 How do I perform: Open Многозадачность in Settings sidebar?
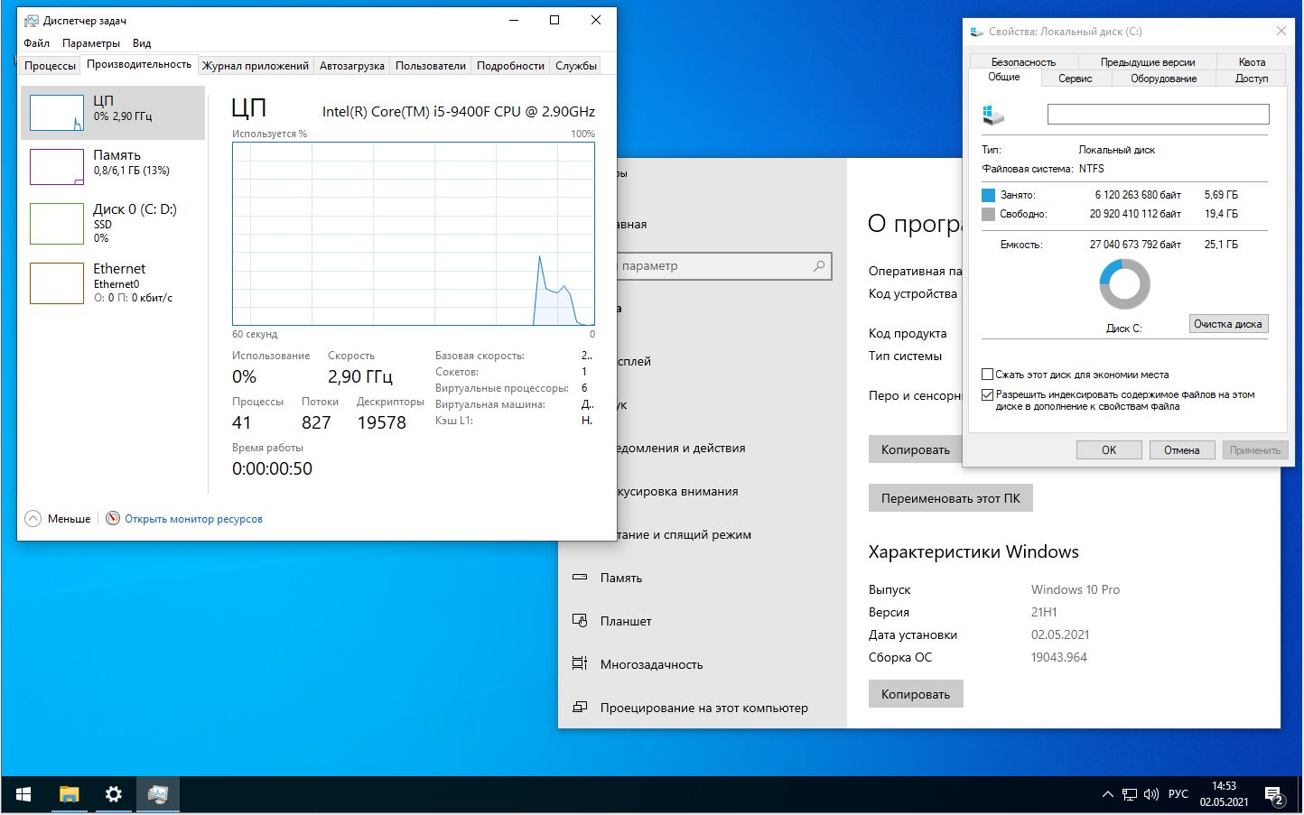651,664
